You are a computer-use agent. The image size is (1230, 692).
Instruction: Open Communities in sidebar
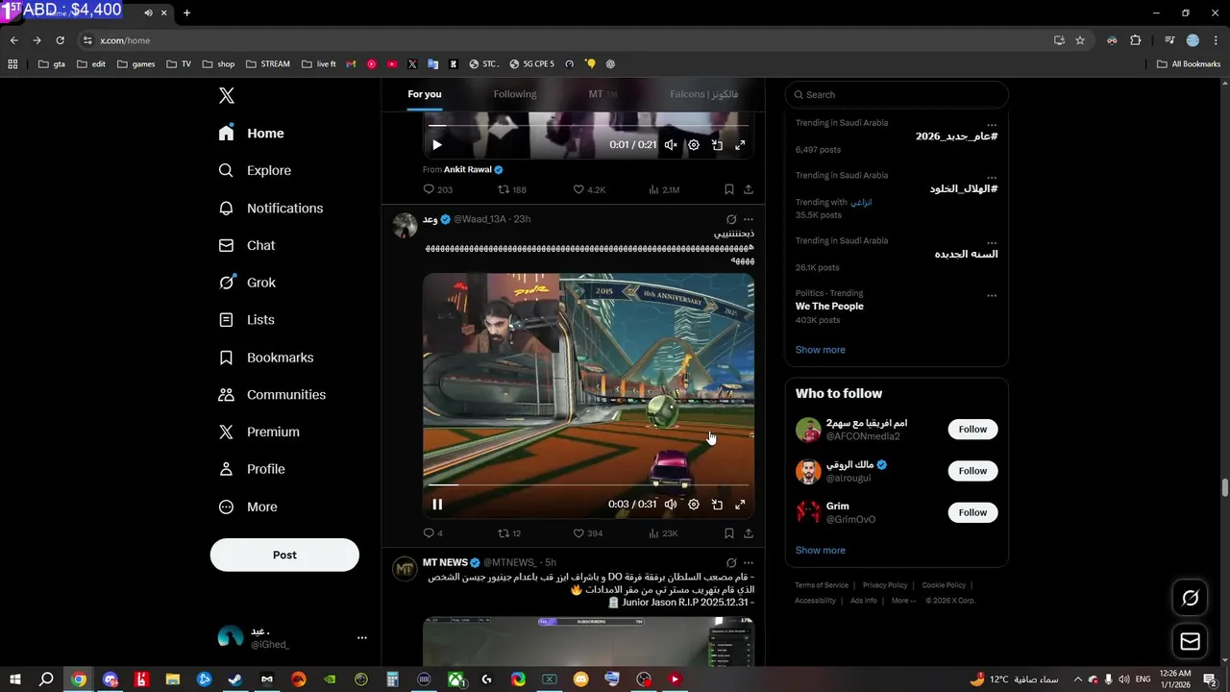pyautogui.click(x=272, y=395)
